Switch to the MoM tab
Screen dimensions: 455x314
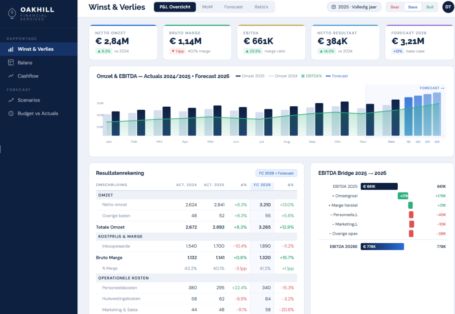(207, 7)
